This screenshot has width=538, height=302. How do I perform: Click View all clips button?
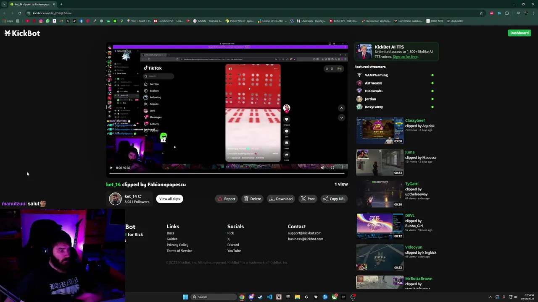pos(169,199)
